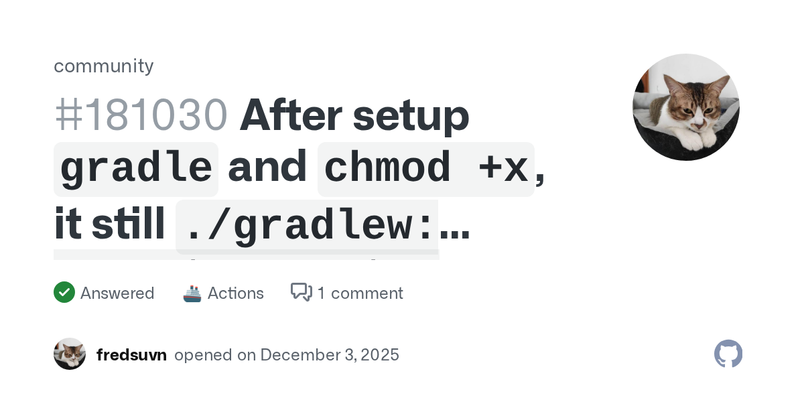The width and height of the screenshot is (804, 402).
Task: Select discussion number #181030
Action: [141, 115]
